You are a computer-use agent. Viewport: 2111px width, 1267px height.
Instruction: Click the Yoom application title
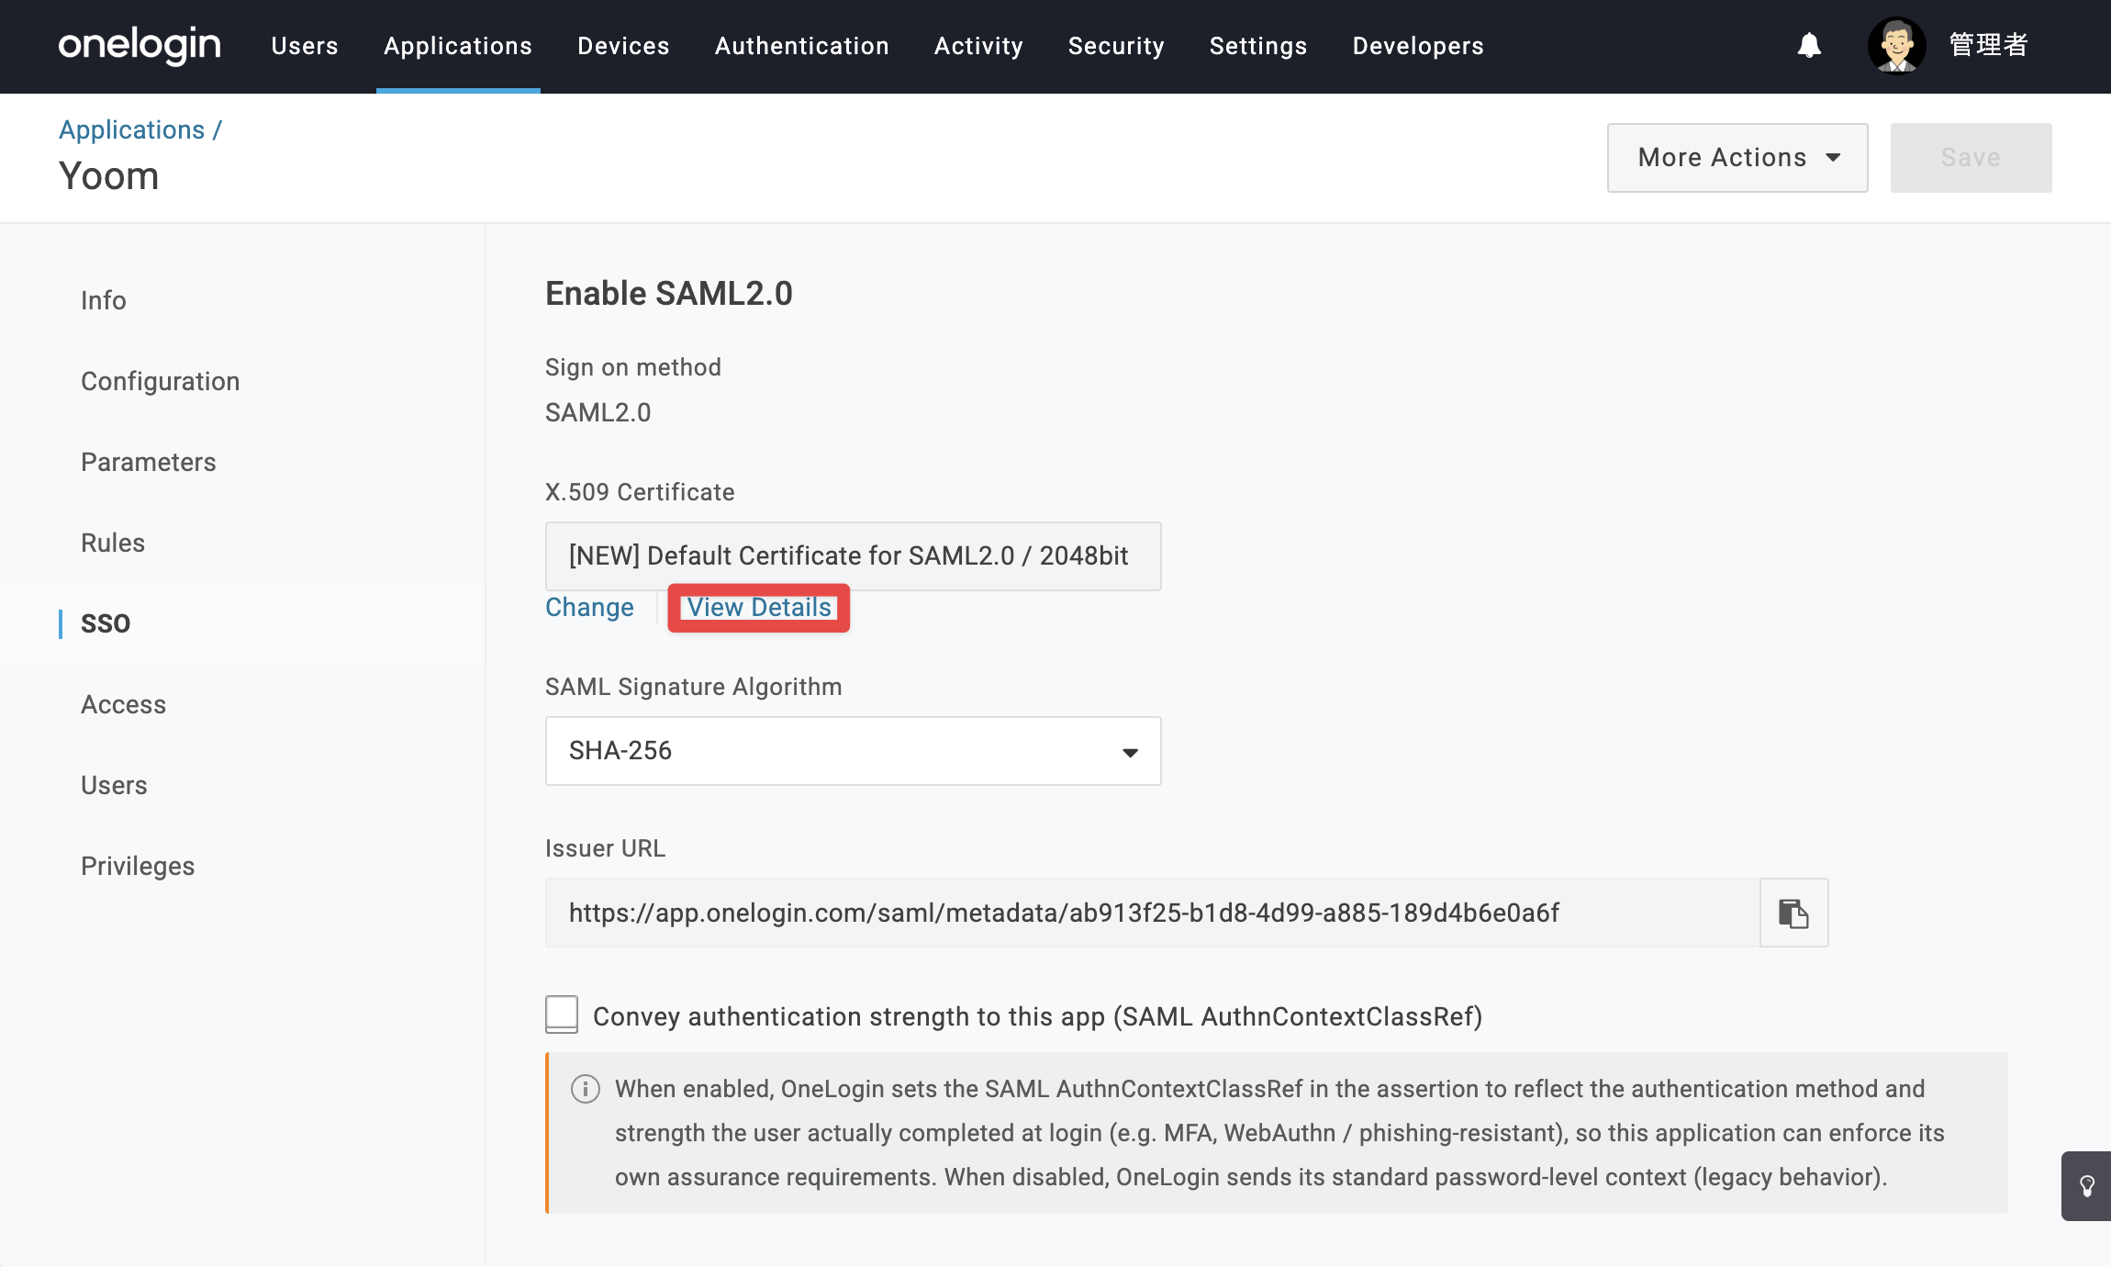coord(109,175)
